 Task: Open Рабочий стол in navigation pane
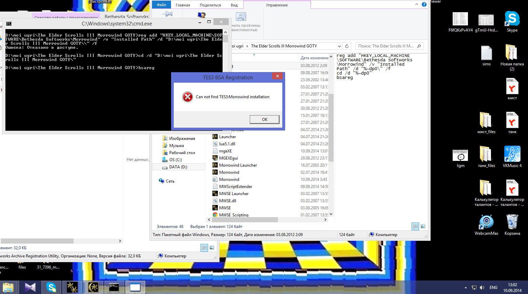click(x=182, y=153)
